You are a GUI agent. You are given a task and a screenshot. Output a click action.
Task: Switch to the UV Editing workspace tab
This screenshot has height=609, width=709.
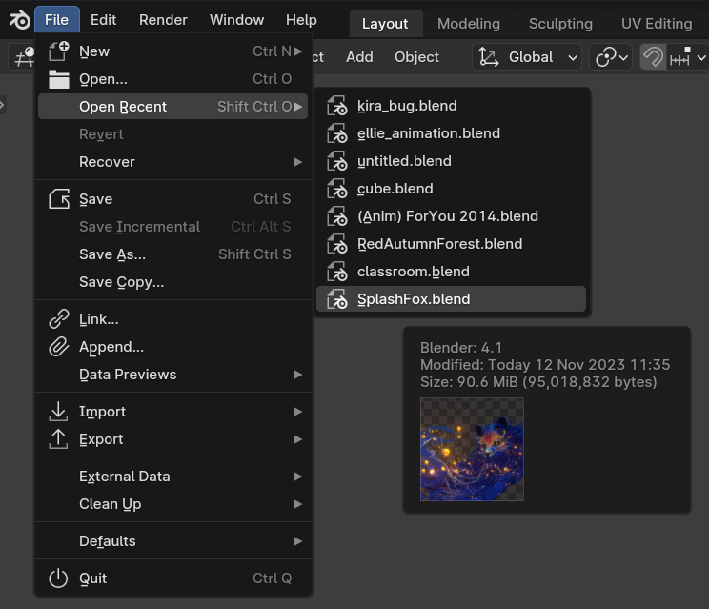(x=657, y=24)
